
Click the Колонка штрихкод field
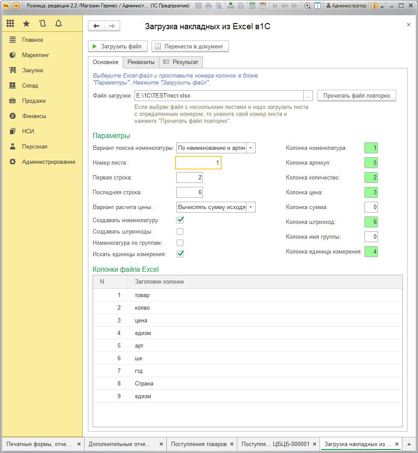(x=371, y=222)
